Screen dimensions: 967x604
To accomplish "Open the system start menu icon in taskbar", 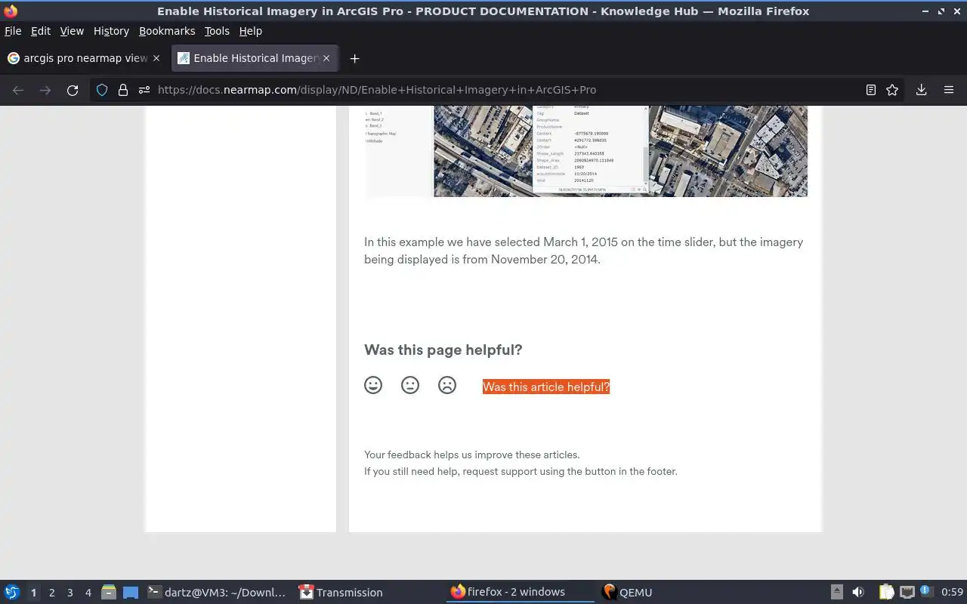I will [x=12, y=593].
